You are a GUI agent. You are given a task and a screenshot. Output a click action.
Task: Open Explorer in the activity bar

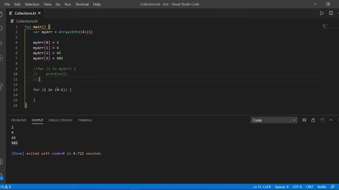pos(2,15)
